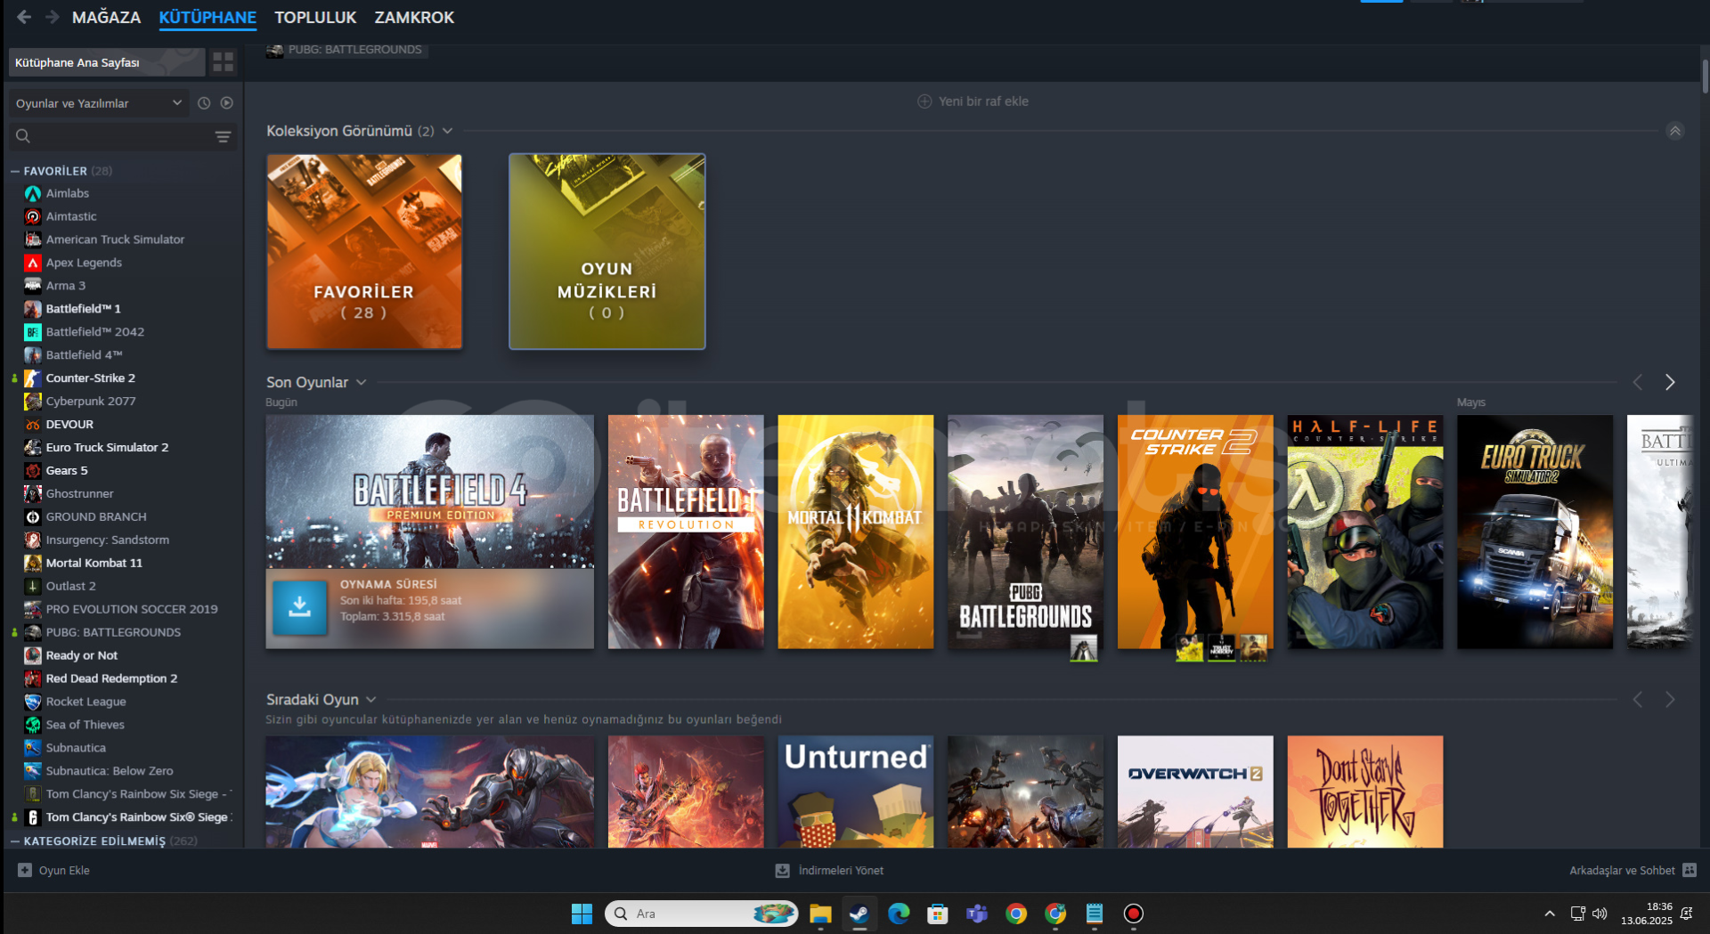Click Kütüphane Ana Sayfası button
This screenshot has width=1710, height=934.
pos(107,62)
